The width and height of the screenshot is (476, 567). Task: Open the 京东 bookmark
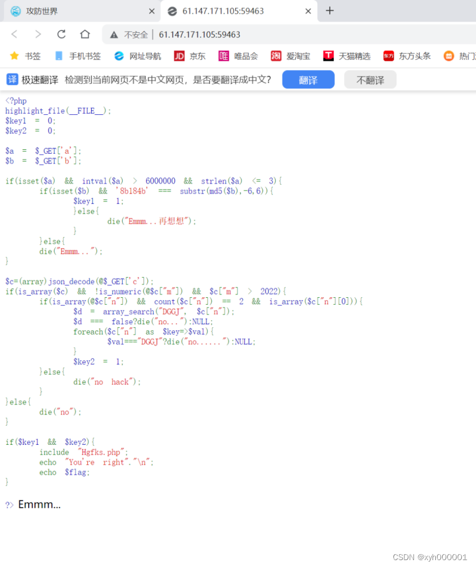pyautogui.click(x=189, y=56)
